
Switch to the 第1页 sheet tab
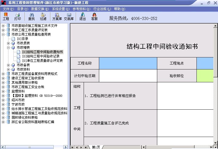96,147
